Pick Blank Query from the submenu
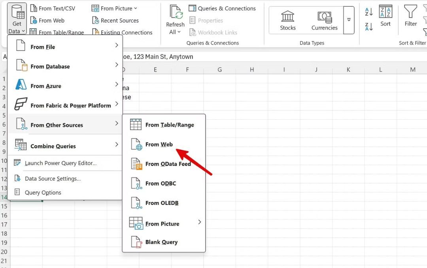The height and width of the screenshot is (268, 427). point(161,242)
